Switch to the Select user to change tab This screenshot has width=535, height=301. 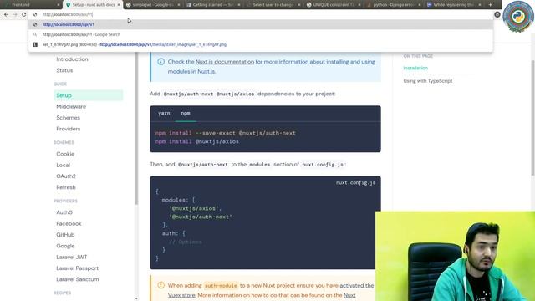tap(273, 5)
